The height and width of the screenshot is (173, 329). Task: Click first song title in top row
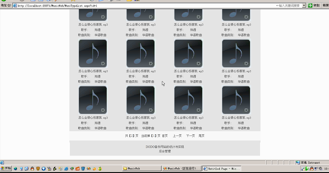tap(93, 24)
